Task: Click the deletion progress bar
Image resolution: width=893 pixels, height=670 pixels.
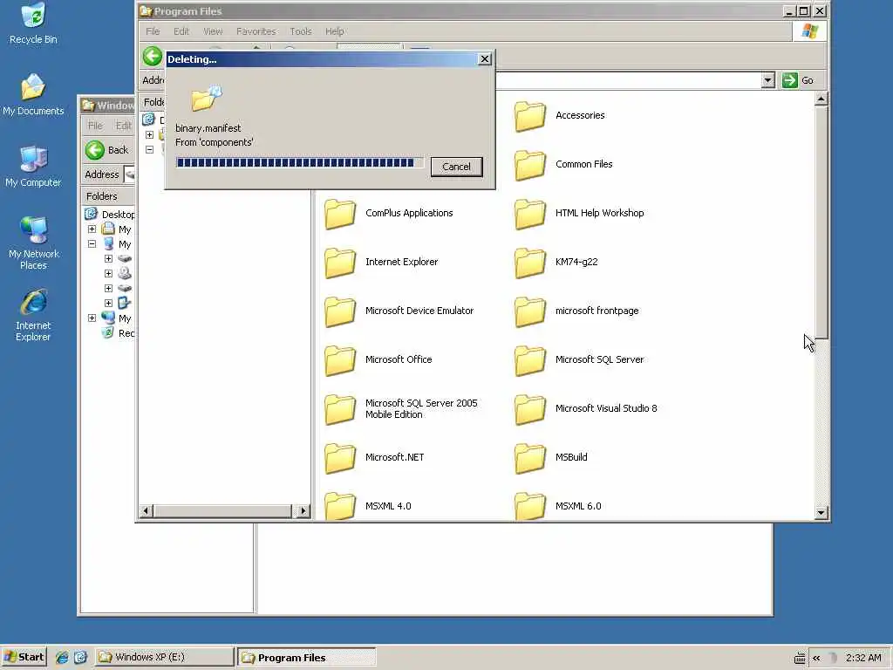Action: tap(300, 163)
